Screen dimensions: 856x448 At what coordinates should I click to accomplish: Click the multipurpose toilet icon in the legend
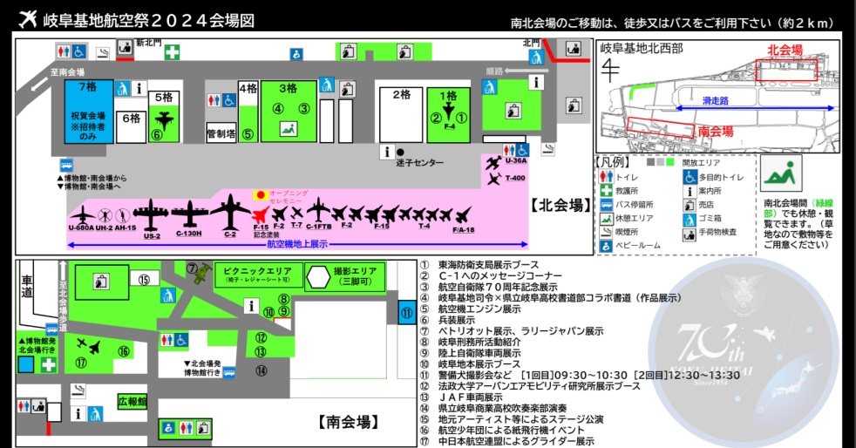pos(690,176)
